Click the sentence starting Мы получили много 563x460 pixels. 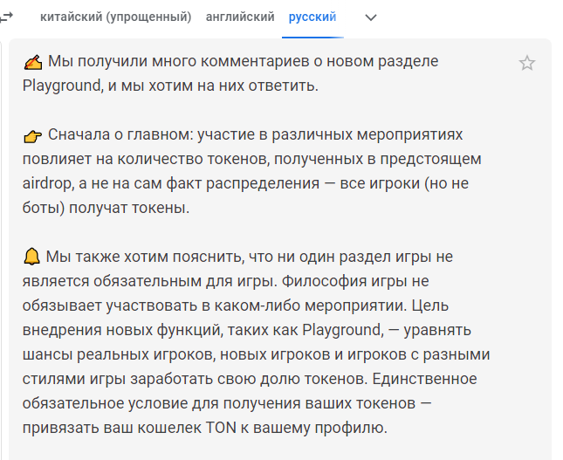tap(230, 73)
